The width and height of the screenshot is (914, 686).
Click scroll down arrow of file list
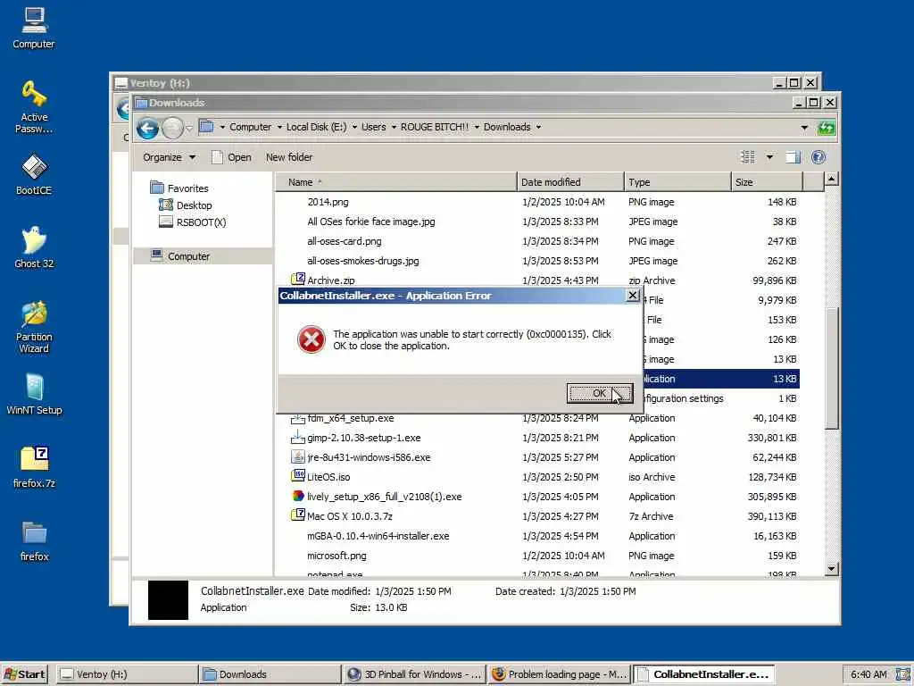click(832, 568)
